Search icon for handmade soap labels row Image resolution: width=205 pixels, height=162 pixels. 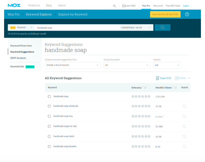(x=184, y=137)
